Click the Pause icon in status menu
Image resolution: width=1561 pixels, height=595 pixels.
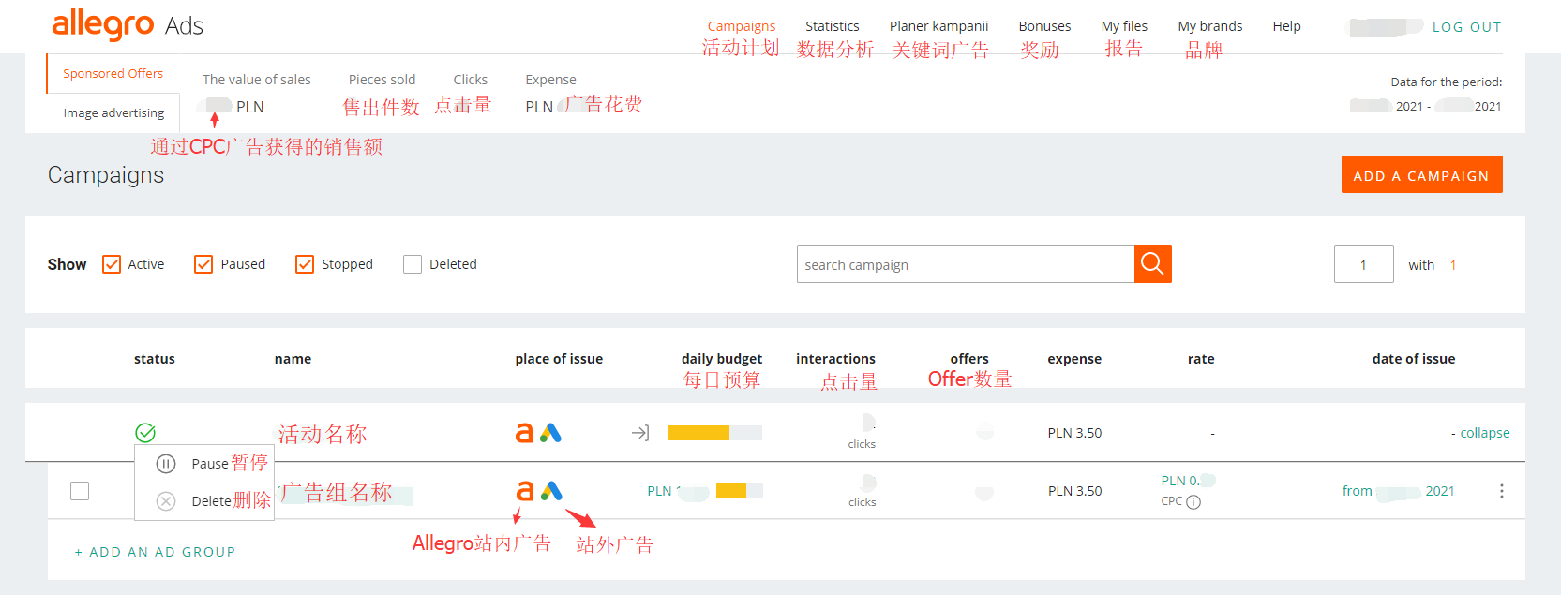pyautogui.click(x=166, y=464)
